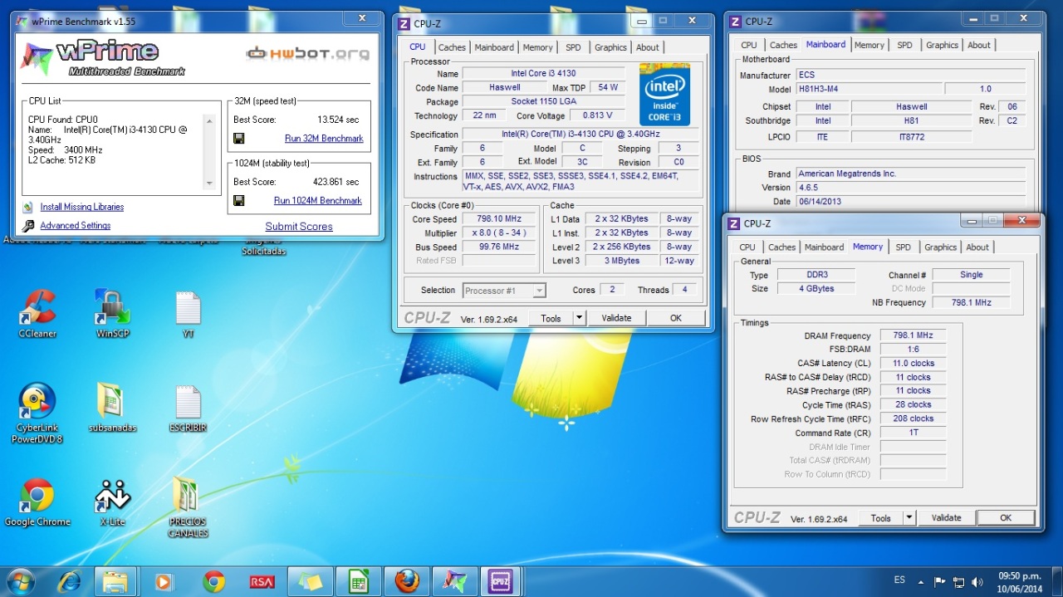Viewport: 1063px width, 597px height.
Task: Click the ES language indicator in taskbar
Action: click(899, 580)
